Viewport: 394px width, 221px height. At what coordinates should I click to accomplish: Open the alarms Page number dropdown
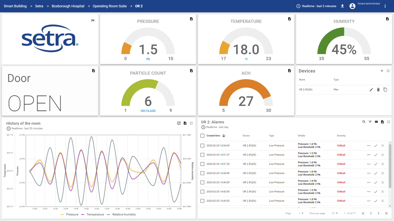301,213
